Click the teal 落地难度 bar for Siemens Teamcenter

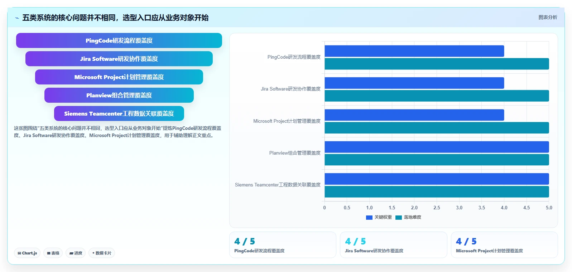[x=437, y=191]
